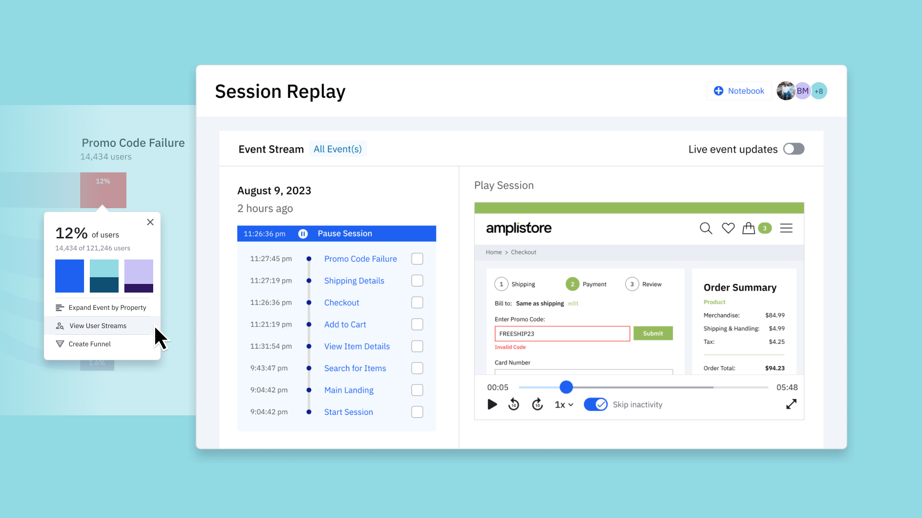Open the Add to Cart event link

[x=345, y=324]
